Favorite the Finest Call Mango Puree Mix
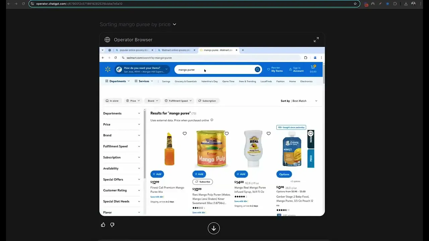This screenshot has height=241, width=429. click(x=185, y=134)
